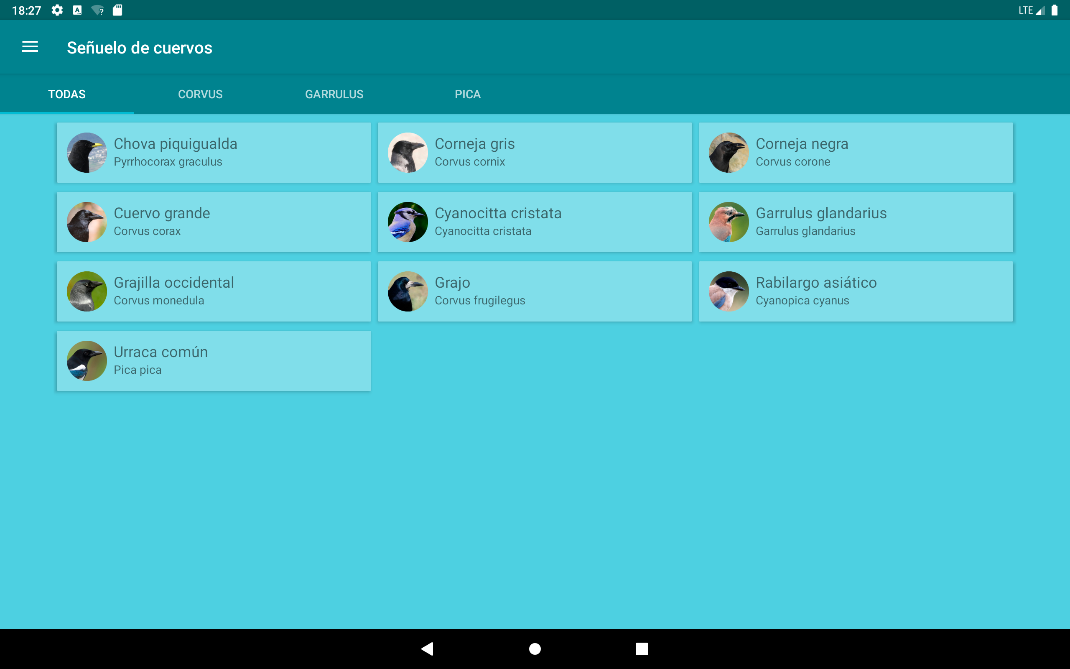Screen dimensions: 1070x669
Task: Tap the battery indicator icon
Action: [x=1054, y=10]
